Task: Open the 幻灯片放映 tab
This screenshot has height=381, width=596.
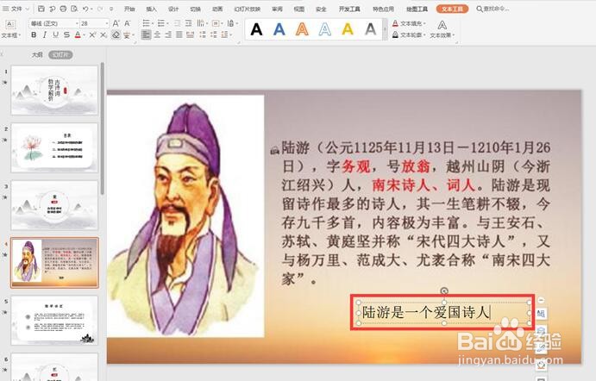Action: coord(248,9)
